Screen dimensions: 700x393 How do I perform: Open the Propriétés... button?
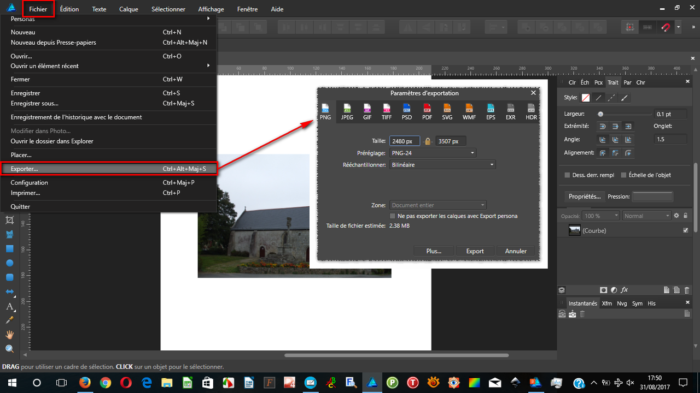[585, 196]
